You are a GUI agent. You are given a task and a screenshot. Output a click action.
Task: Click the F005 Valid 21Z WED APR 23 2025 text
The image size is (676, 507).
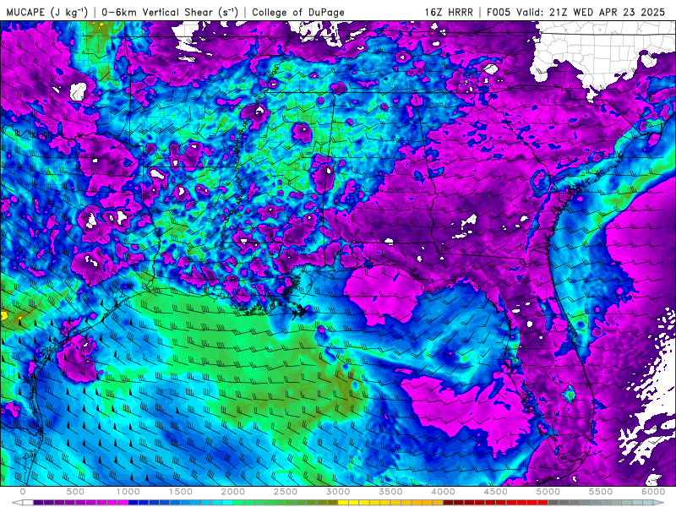[576, 12]
